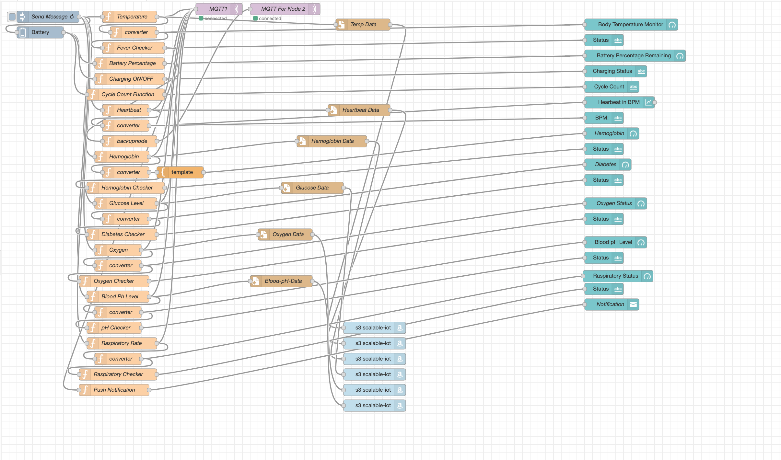Click the template node's curly brace icon
781x460 pixels.
(x=163, y=172)
